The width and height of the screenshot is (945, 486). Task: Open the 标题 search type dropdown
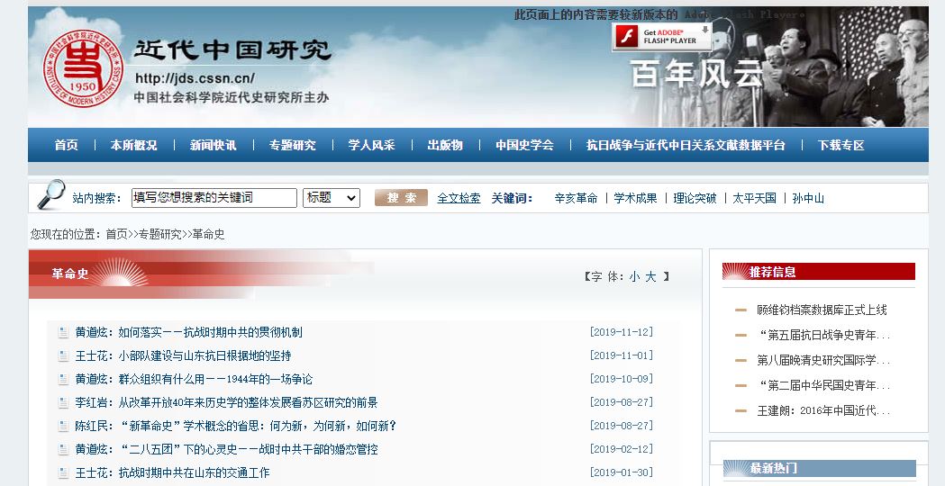[x=332, y=198]
